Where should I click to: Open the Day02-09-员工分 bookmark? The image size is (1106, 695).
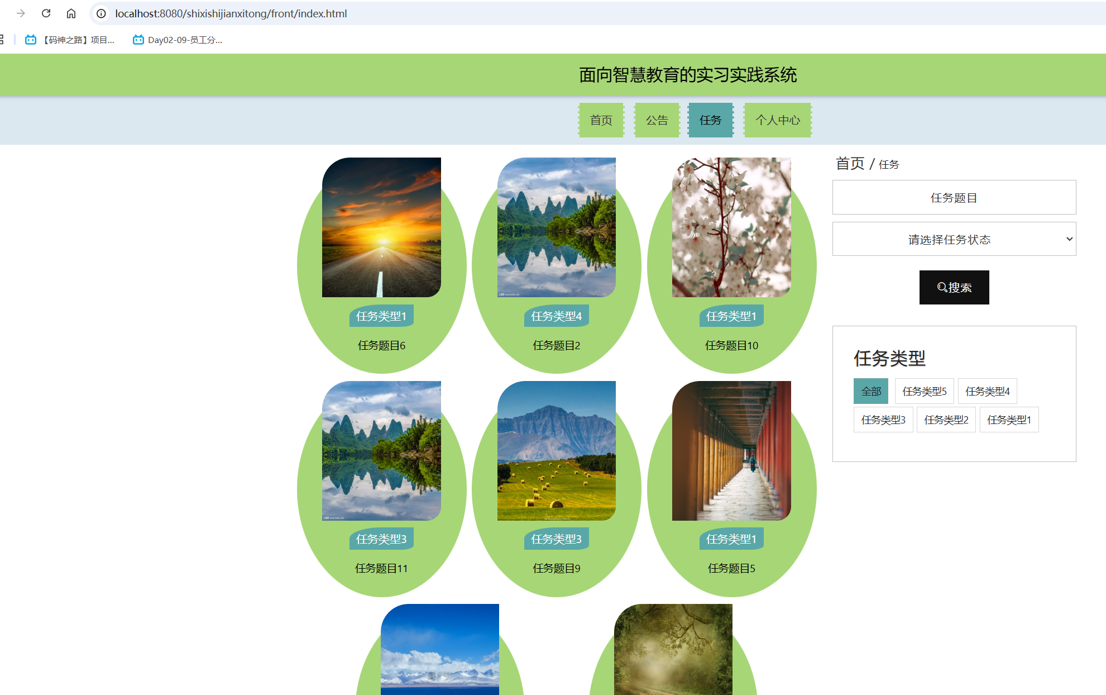[x=178, y=40]
